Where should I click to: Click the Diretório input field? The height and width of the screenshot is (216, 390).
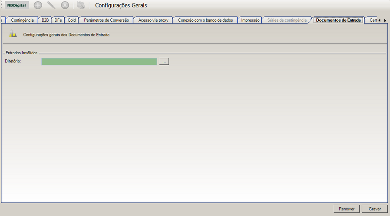[99, 62]
